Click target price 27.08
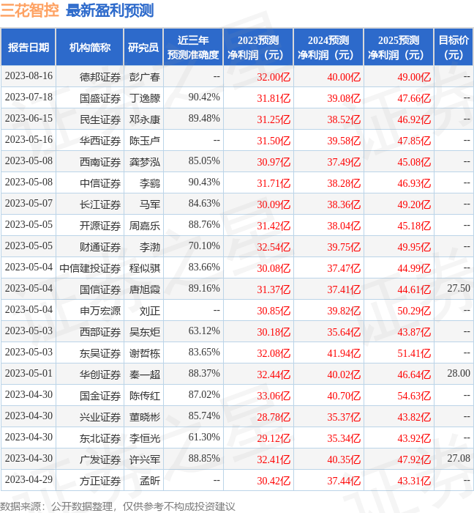Viewport: 474px width, 513px height. [x=459, y=459]
